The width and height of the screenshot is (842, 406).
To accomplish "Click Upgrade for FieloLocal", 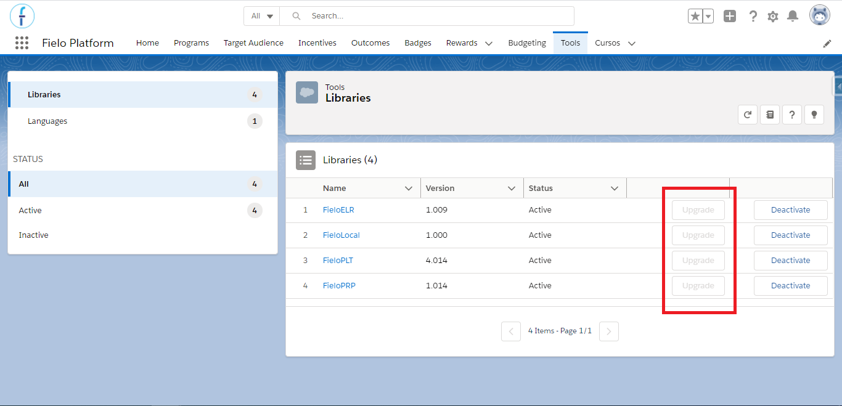I will [698, 235].
